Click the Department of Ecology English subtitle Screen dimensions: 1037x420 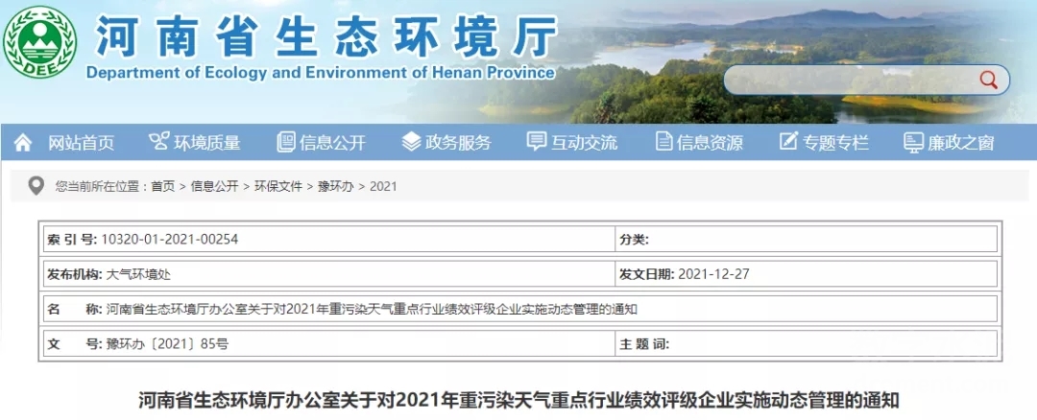click(320, 73)
